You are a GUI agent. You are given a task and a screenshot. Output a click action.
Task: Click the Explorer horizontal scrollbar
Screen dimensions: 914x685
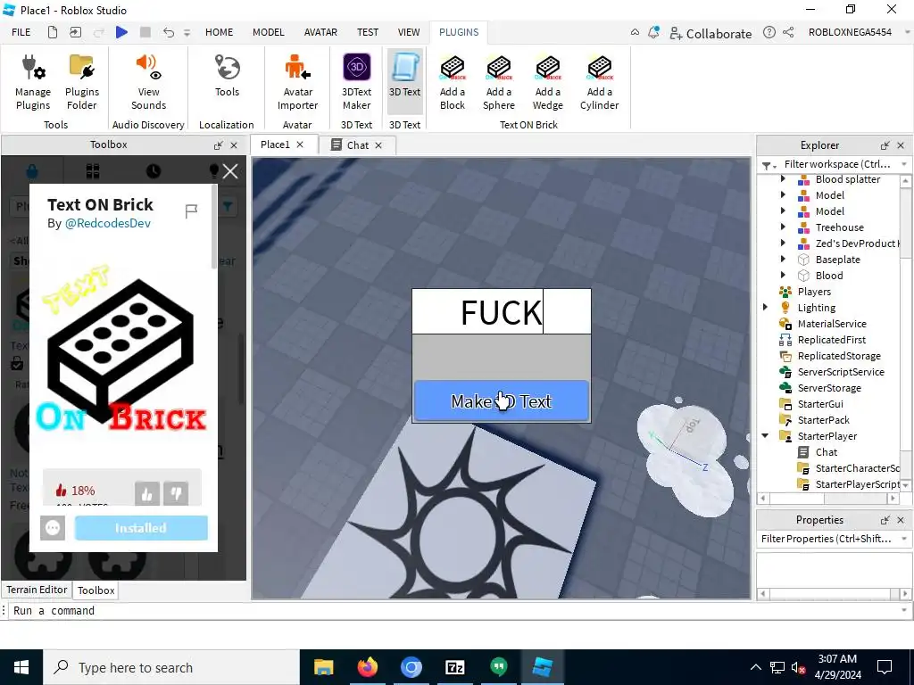click(x=827, y=499)
